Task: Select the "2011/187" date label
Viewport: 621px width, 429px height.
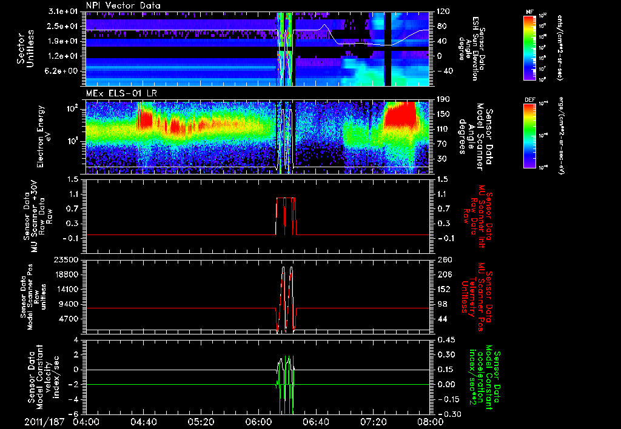Action: 44,422
